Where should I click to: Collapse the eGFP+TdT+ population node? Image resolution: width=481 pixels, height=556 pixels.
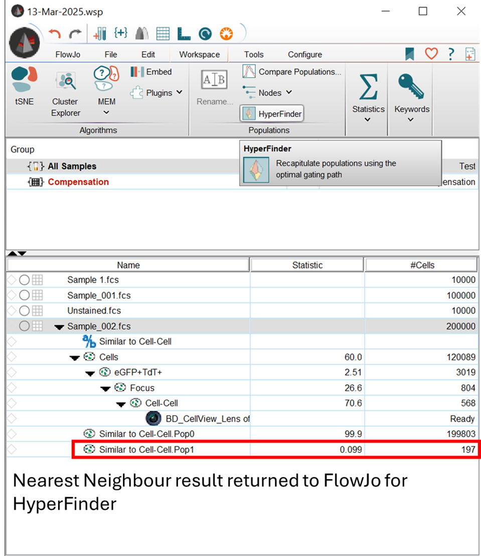coord(90,373)
